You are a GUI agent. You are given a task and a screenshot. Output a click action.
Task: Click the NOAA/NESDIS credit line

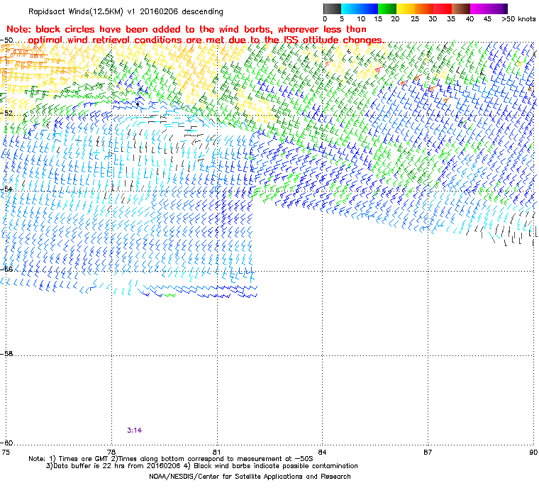[x=250, y=477]
